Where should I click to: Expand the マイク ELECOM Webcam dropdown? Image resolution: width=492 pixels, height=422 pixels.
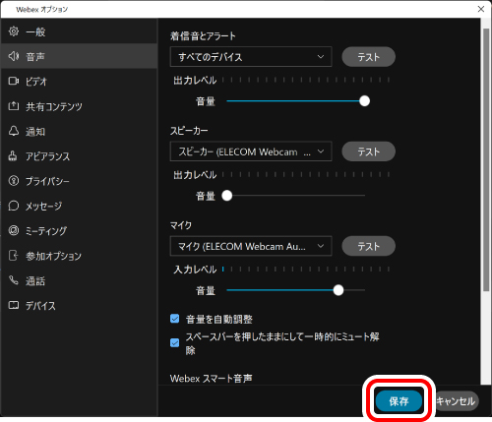[251, 246]
